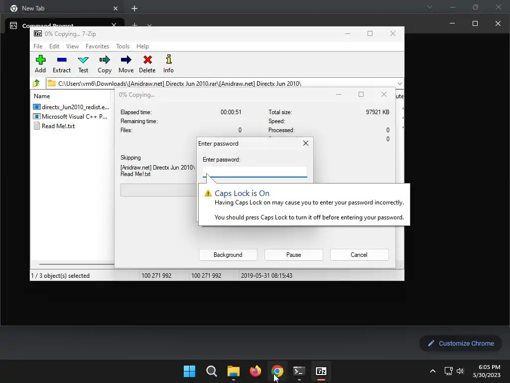Open Chrome tab search chevron

coord(430,7)
